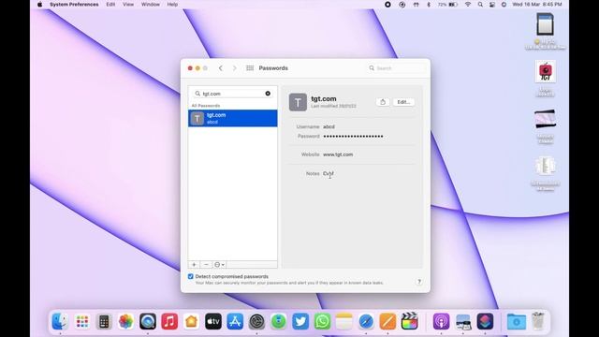
Task: Launch QuickTime Player from the Dock
Action: pyautogui.click(x=148, y=321)
